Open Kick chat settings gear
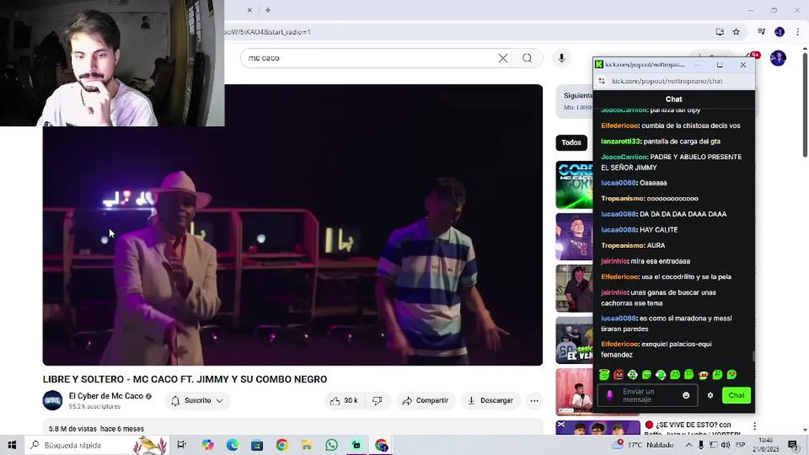The height and width of the screenshot is (455, 809). point(710,396)
